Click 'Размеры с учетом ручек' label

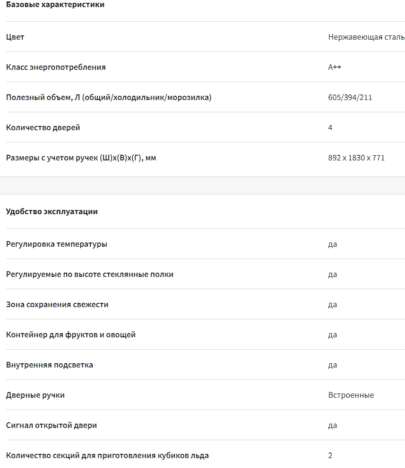(81, 158)
